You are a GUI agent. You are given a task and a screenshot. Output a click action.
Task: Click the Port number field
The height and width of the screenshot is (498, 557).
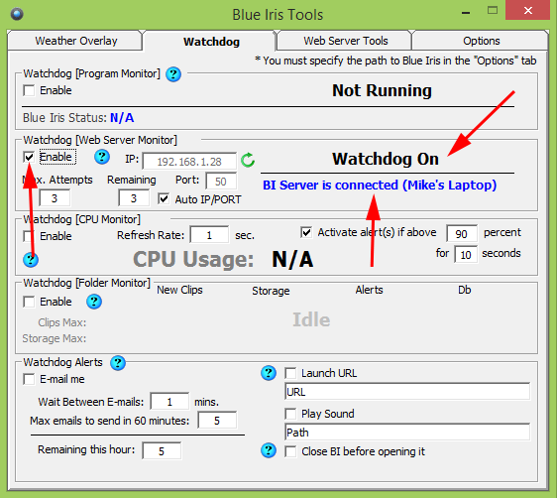click(x=221, y=182)
